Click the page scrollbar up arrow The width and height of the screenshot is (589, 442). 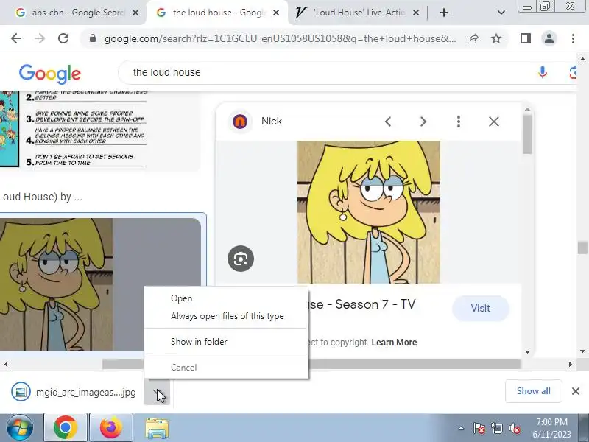(582, 59)
